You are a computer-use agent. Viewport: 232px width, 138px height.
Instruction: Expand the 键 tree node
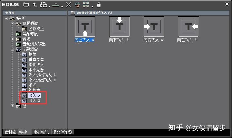(x=13, y=106)
